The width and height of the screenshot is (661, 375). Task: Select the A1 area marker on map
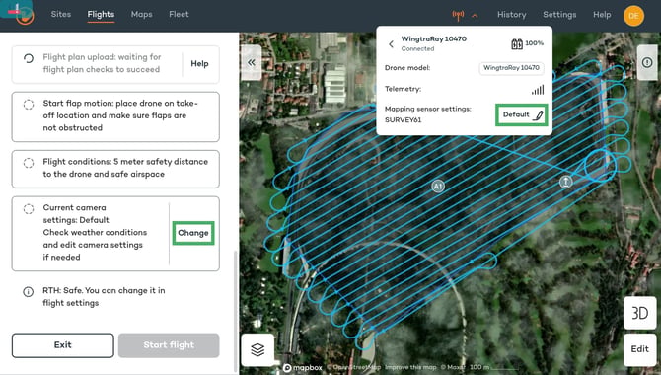pos(438,187)
